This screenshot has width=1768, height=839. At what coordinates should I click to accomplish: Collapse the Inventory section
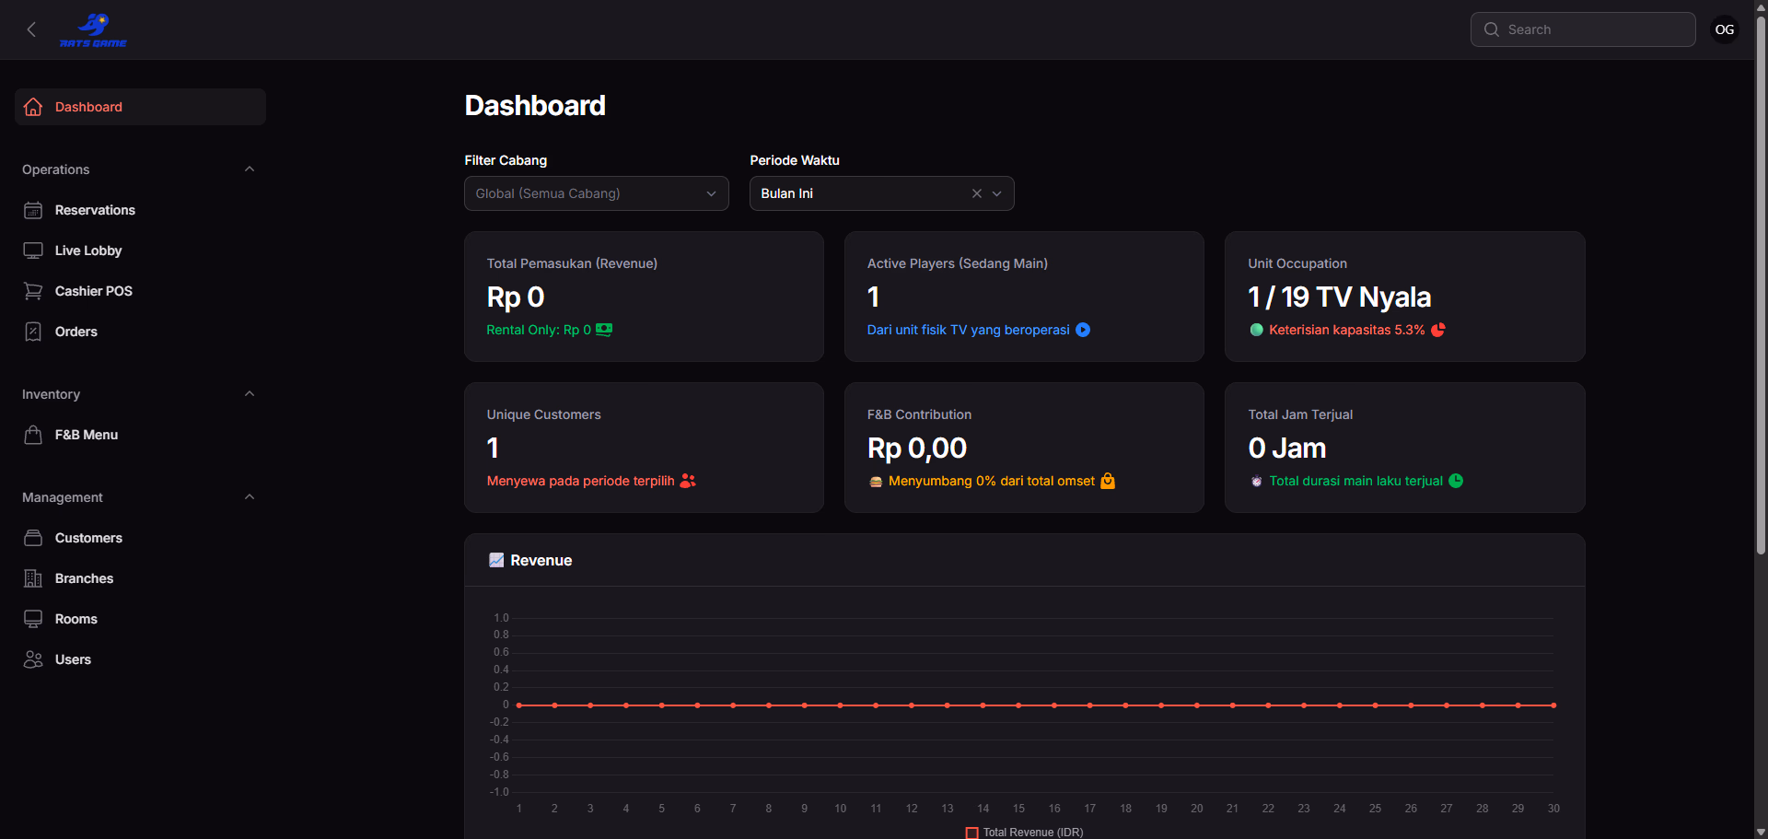pos(250,394)
